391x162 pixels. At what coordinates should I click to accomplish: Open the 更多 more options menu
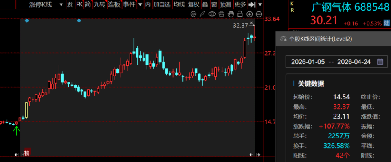pyautogui.click(x=240, y=4)
